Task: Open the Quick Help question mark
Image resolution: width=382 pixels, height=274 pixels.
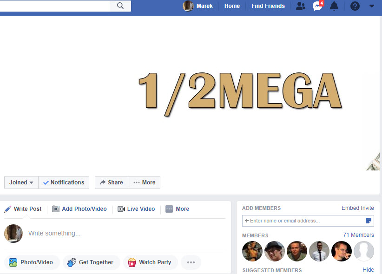Action: (x=355, y=6)
